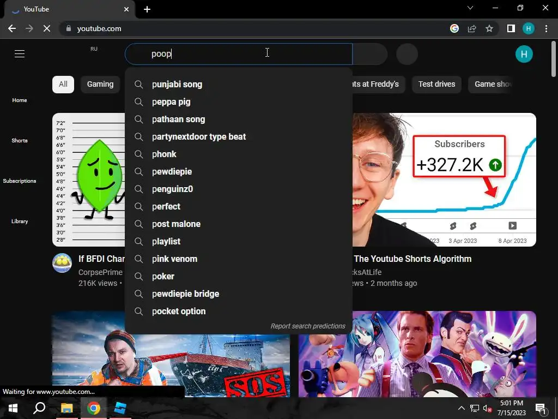This screenshot has height=419, width=558.
Task: Go to Home in the sidebar
Action: pos(20,100)
